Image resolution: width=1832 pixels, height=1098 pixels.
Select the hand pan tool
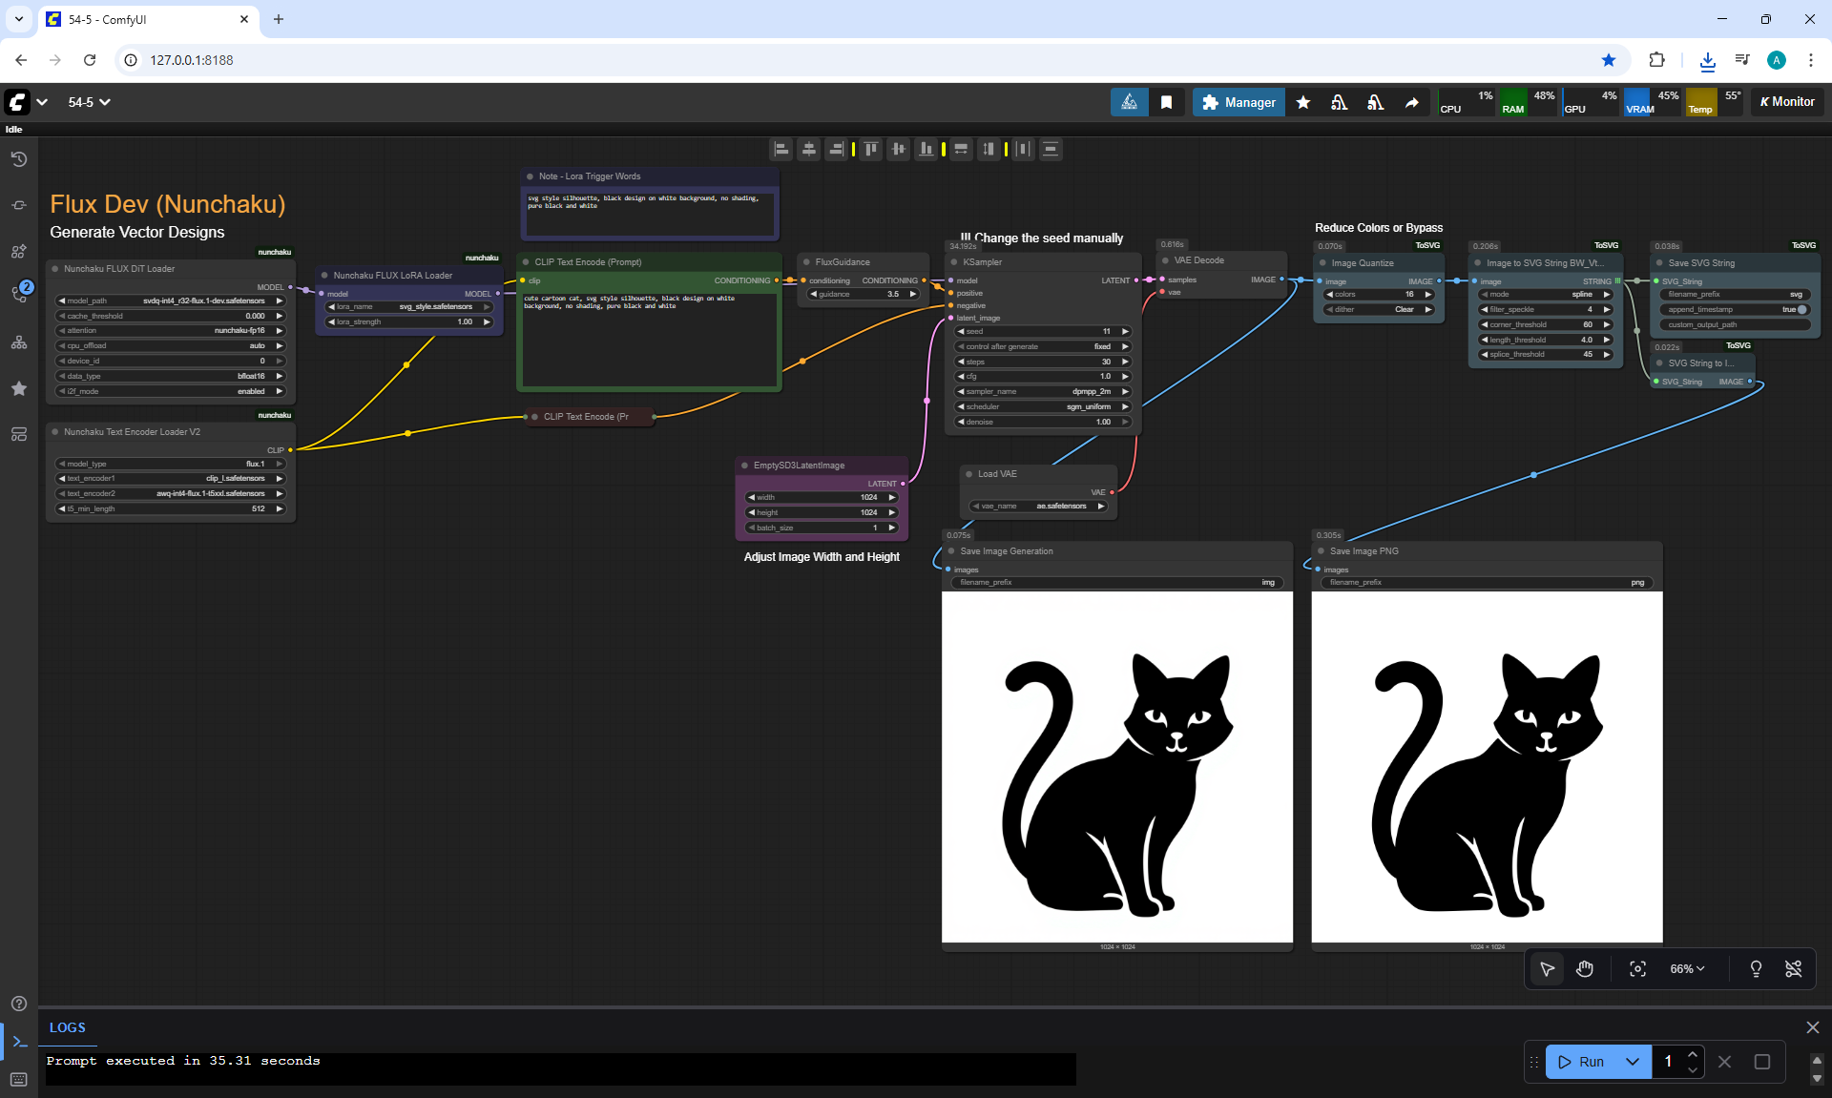click(x=1585, y=969)
